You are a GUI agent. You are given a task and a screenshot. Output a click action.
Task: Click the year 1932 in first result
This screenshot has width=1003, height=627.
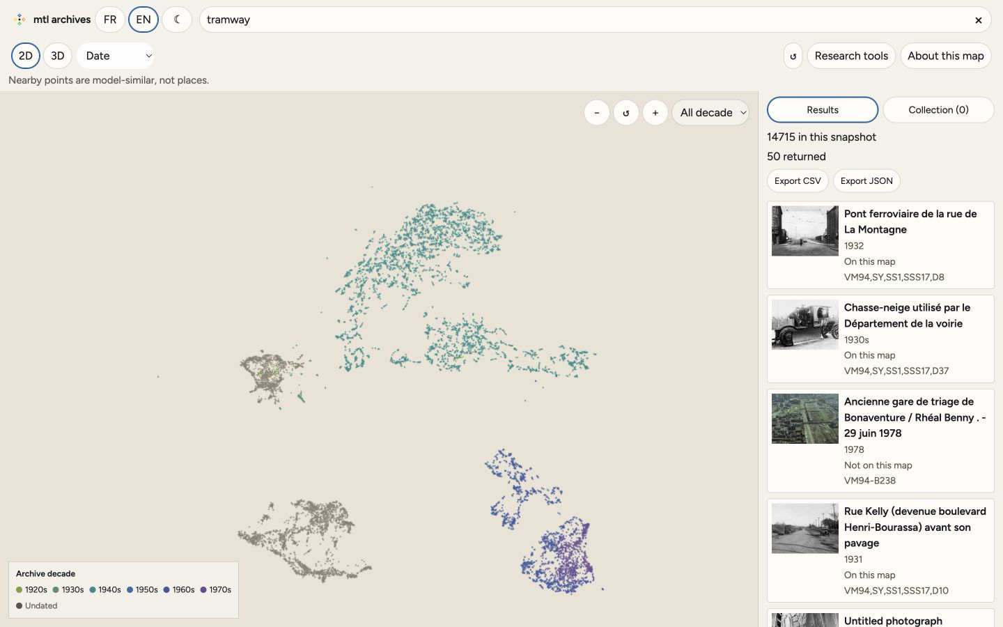point(854,246)
